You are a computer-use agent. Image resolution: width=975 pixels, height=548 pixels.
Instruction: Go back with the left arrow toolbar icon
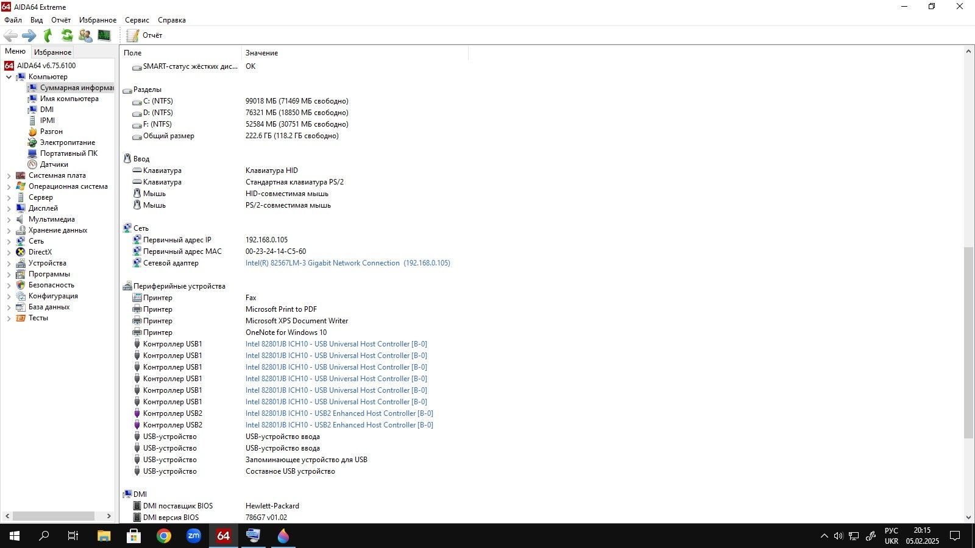point(11,35)
